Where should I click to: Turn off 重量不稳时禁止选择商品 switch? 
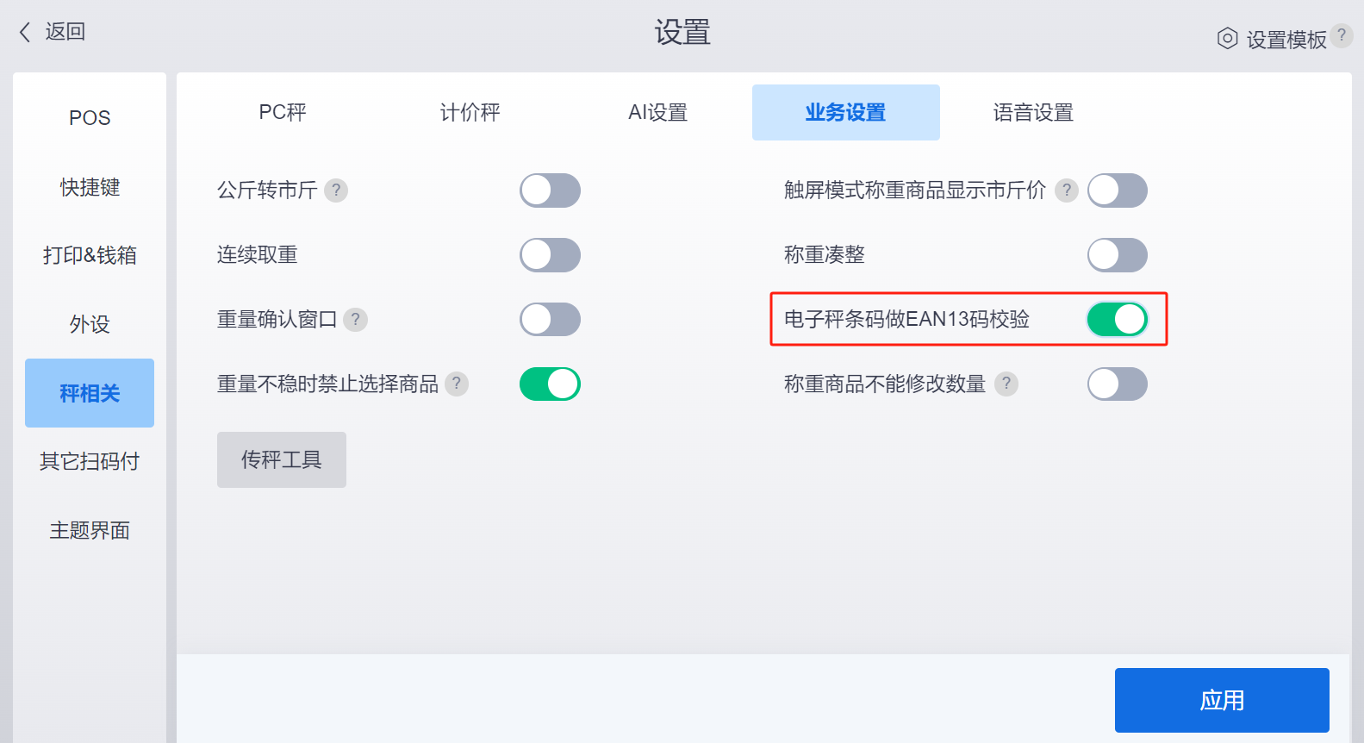click(x=550, y=384)
